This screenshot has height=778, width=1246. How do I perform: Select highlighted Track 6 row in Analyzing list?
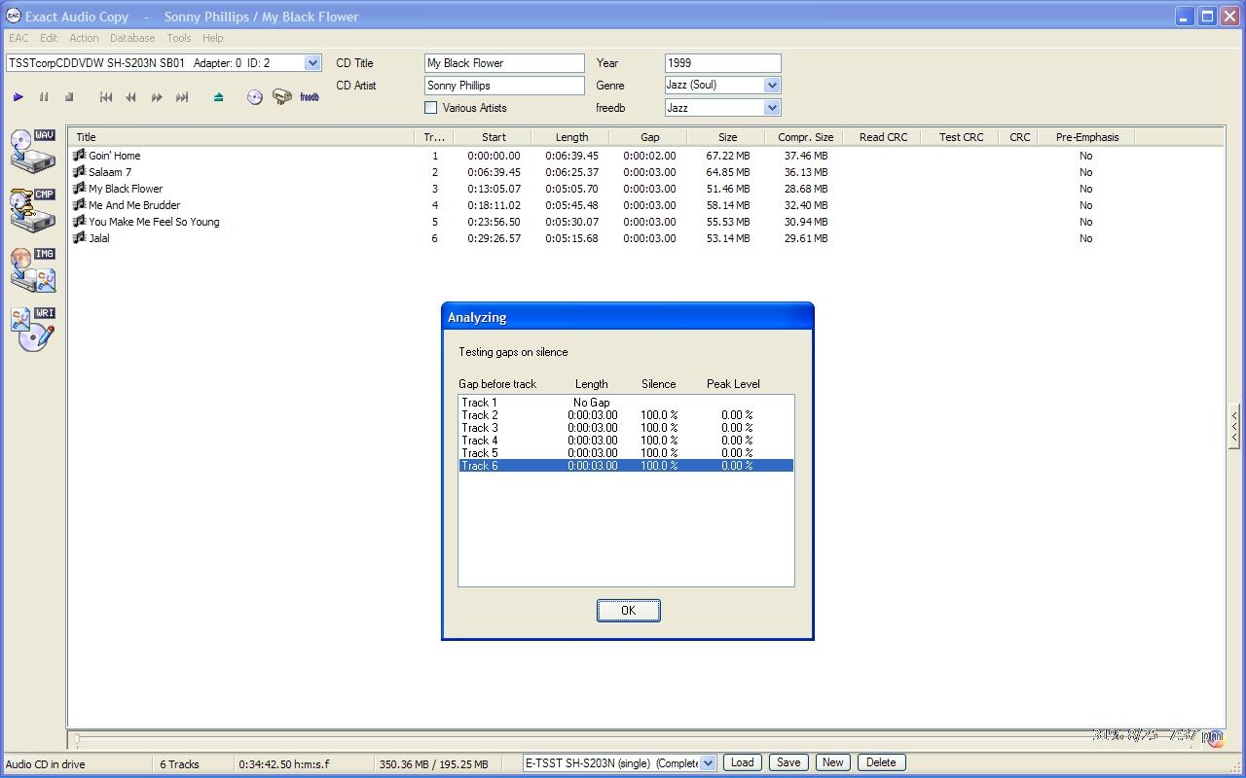point(626,466)
